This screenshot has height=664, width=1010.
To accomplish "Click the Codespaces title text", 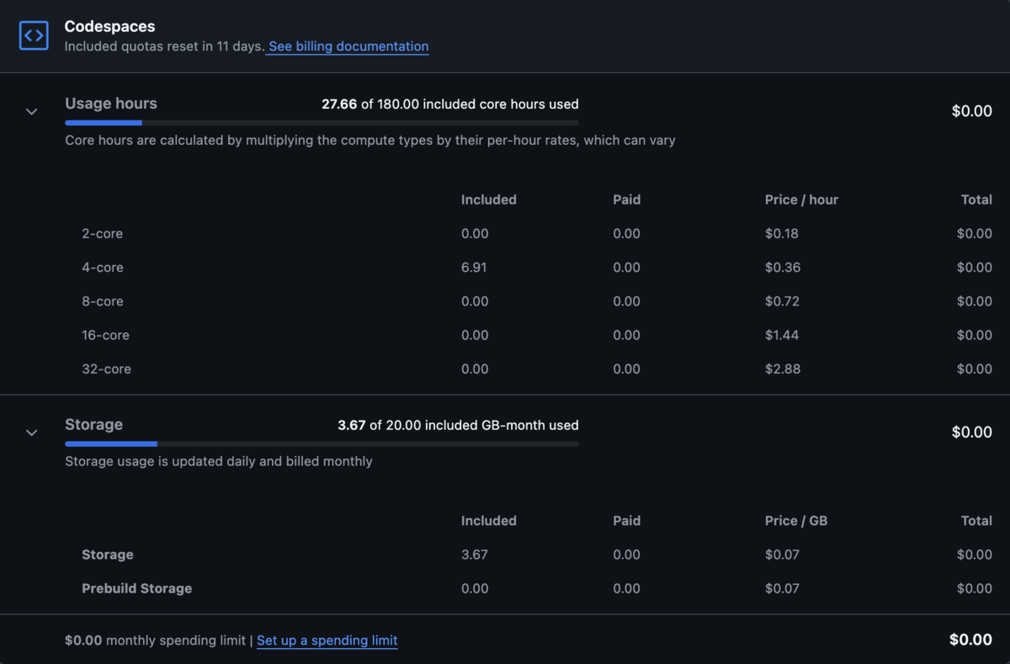I will coord(109,27).
